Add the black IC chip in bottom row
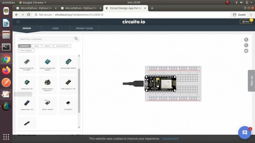Viewport: 255px width, 143px height. click(x=27, y=123)
